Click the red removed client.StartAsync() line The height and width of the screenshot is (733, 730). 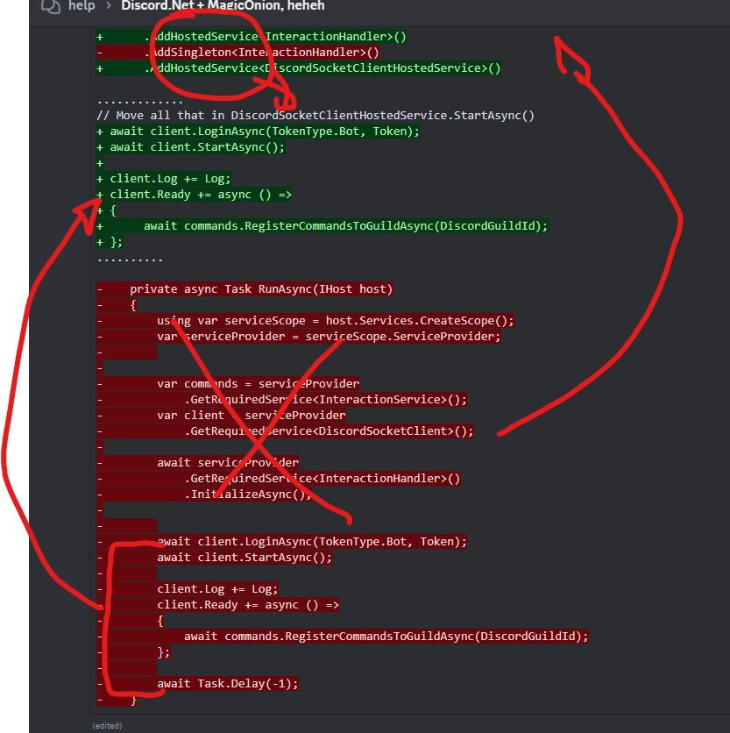click(x=215, y=558)
